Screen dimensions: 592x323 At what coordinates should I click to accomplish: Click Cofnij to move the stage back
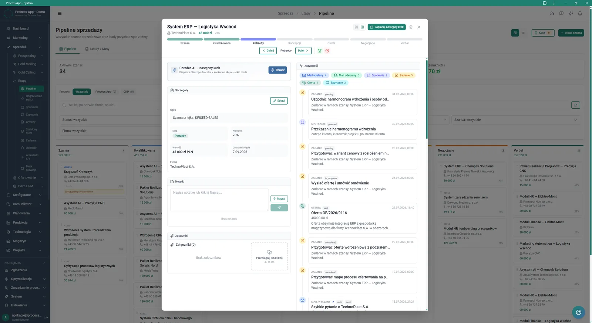(268, 51)
